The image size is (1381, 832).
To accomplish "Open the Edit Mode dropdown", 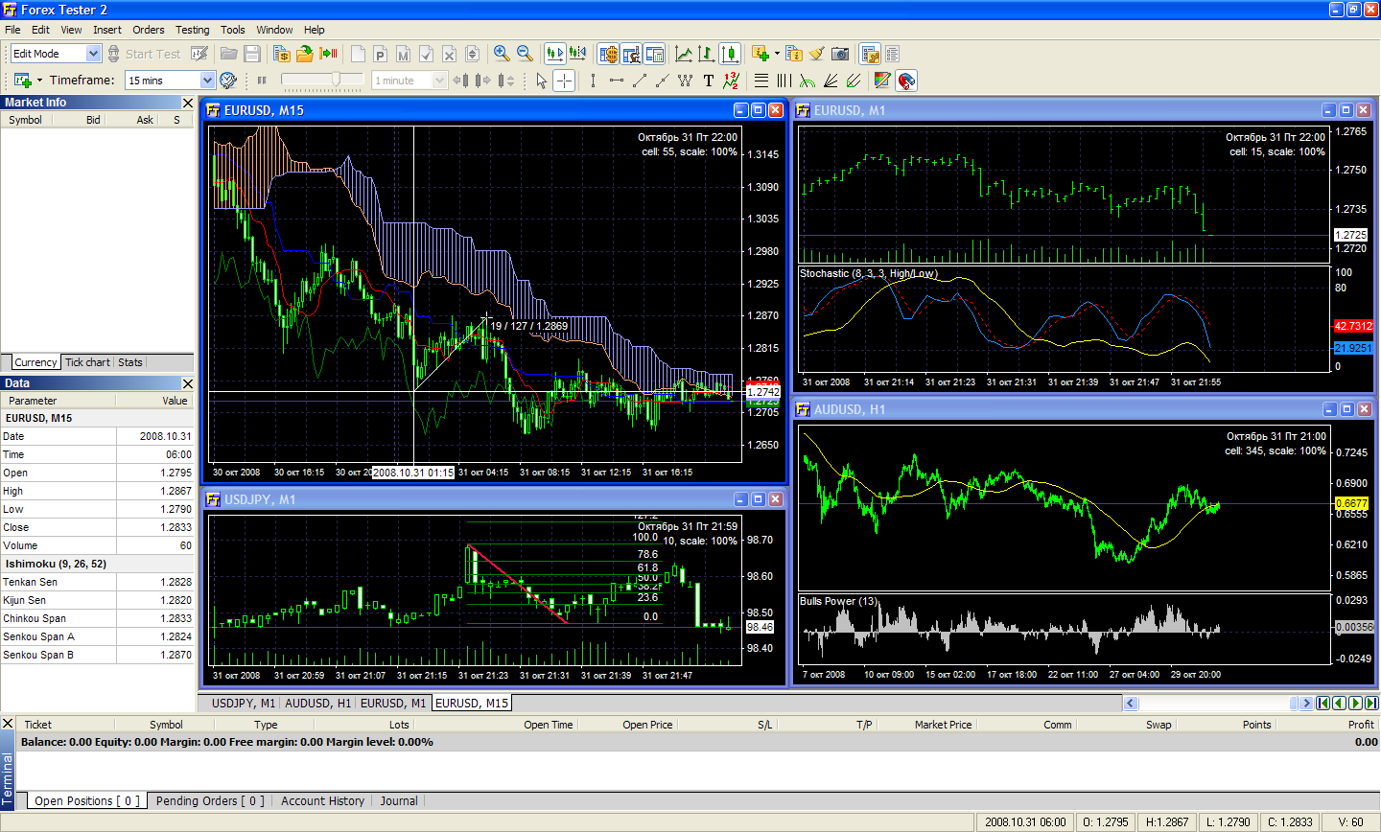I will click(x=93, y=54).
